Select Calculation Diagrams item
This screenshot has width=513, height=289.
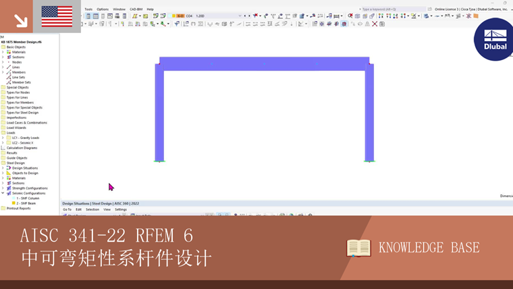pyautogui.click(x=22, y=148)
